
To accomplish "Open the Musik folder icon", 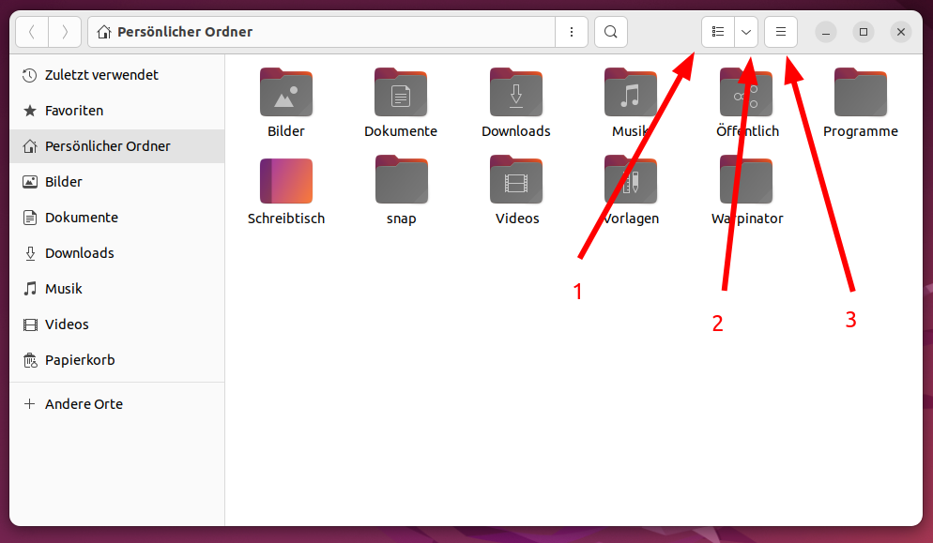I will (630, 93).
